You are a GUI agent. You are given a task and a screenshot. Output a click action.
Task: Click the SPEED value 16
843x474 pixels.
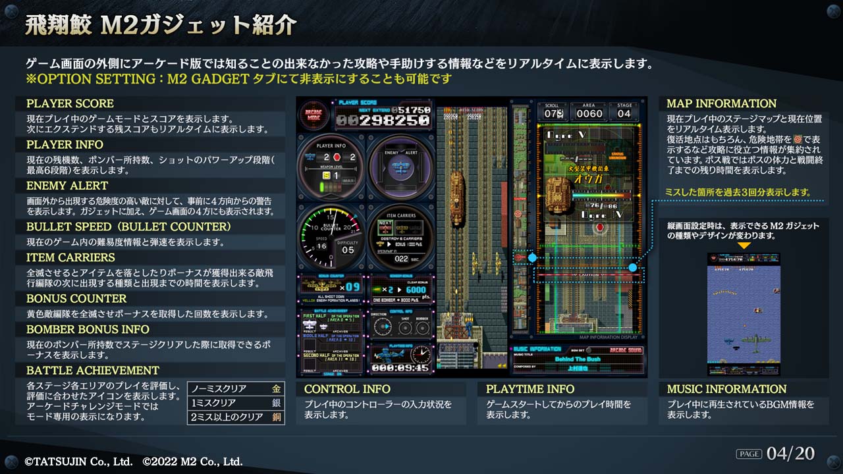321,246
